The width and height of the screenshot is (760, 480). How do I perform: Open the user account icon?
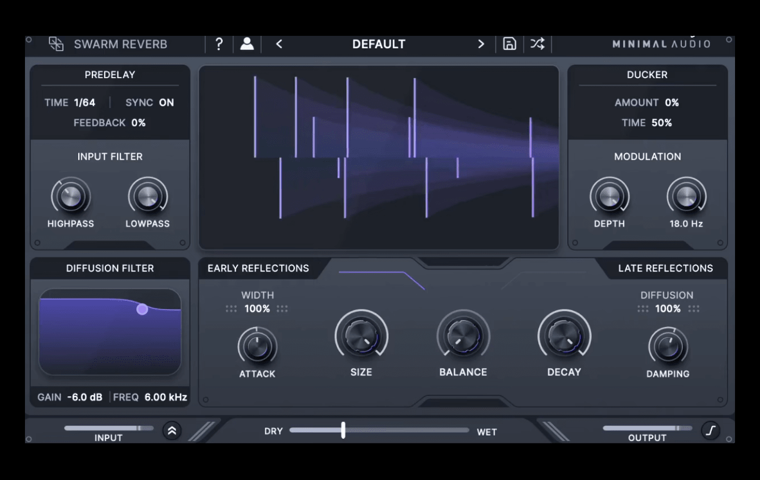[x=247, y=44]
